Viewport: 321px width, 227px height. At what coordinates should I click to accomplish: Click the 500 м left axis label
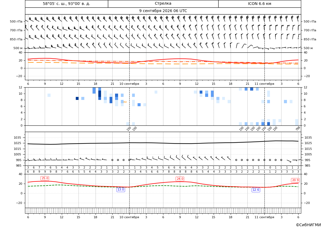(18, 48)
